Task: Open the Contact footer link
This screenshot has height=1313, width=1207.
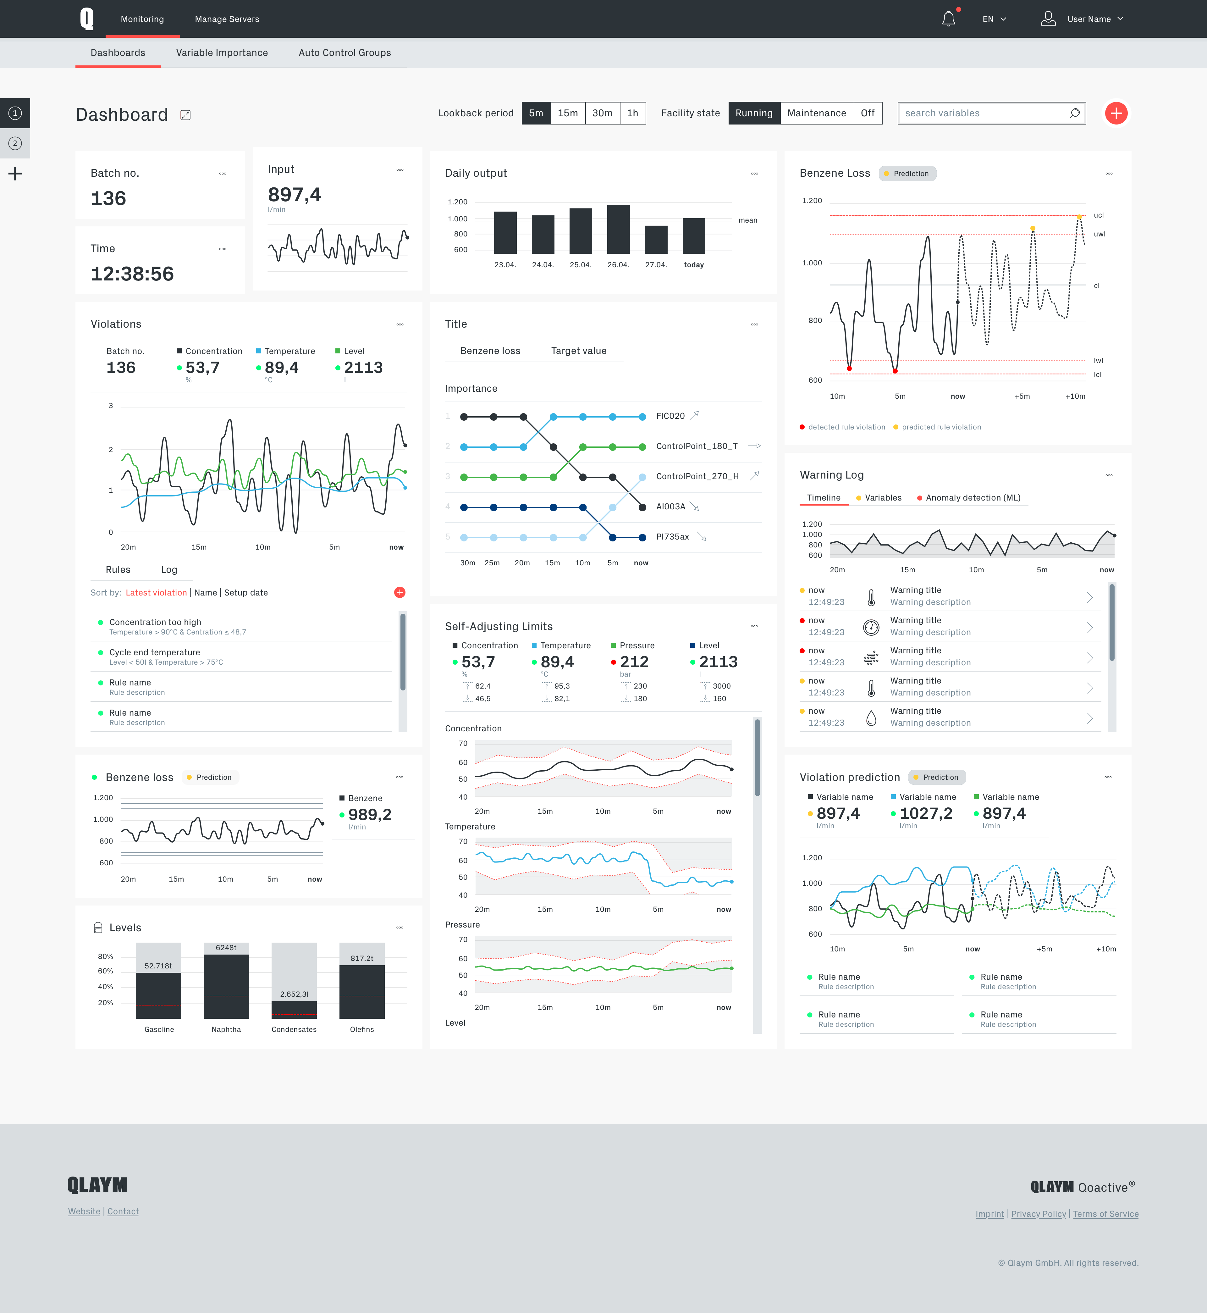Action: click(123, 1211)
